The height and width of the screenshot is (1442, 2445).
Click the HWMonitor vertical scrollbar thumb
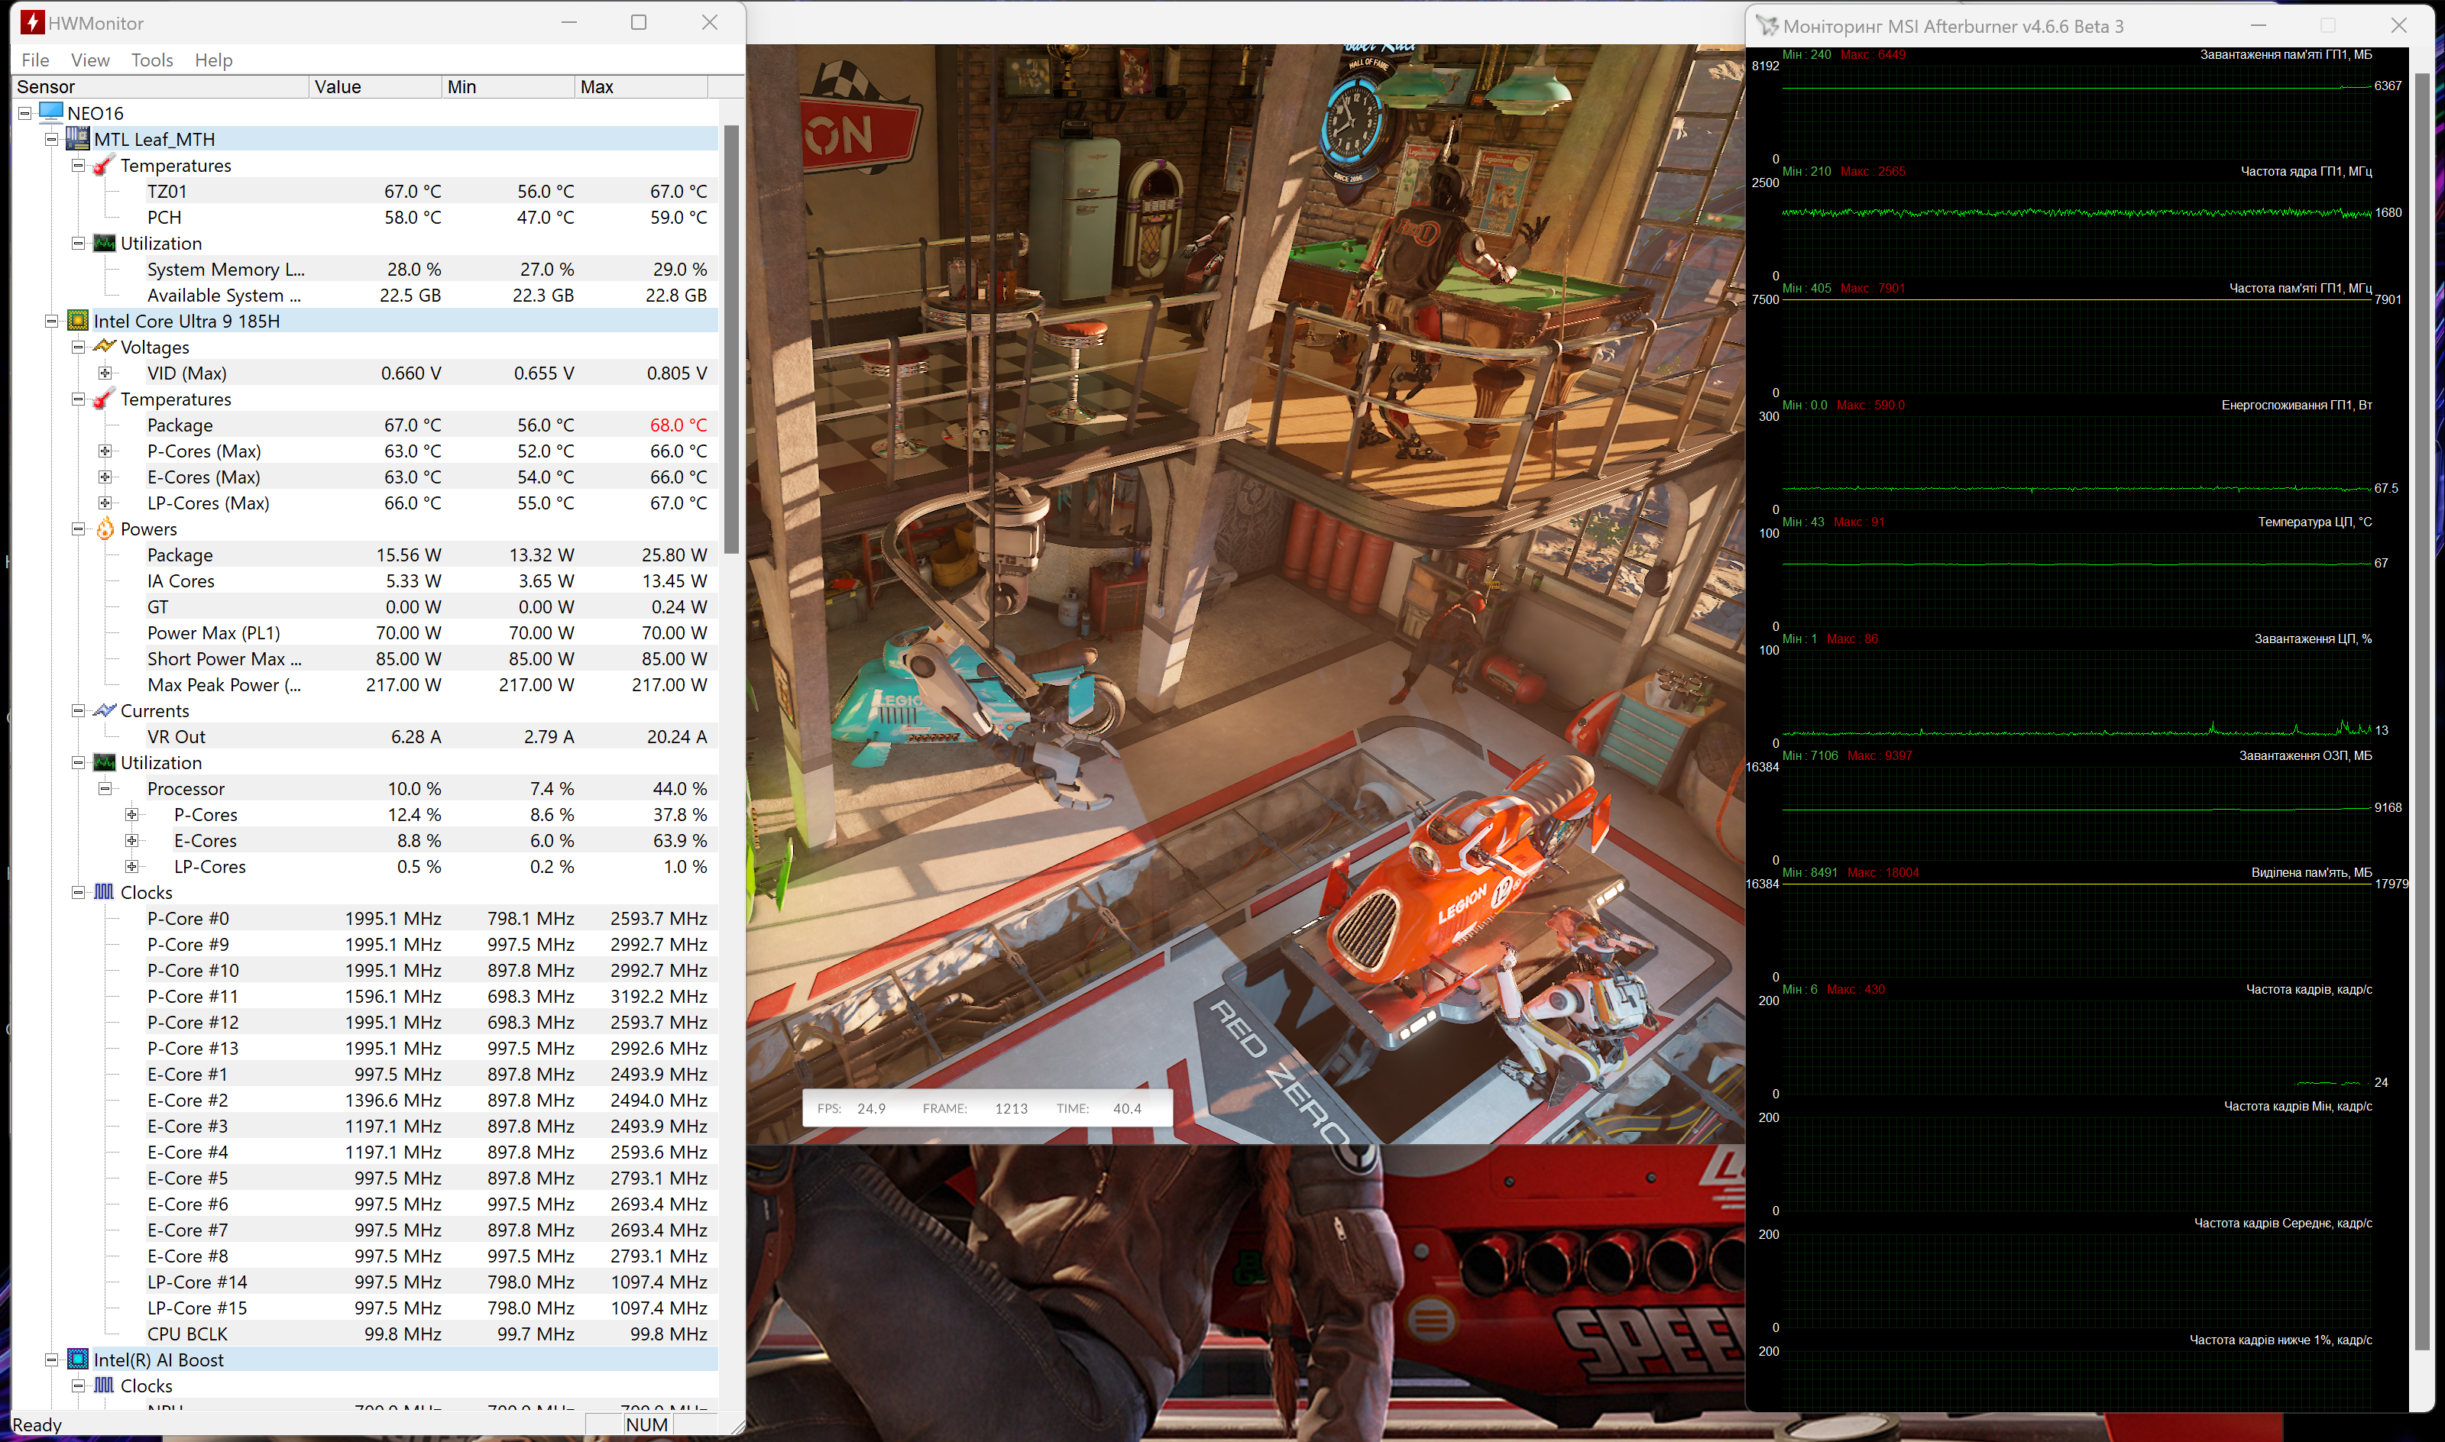coord(730,340)
